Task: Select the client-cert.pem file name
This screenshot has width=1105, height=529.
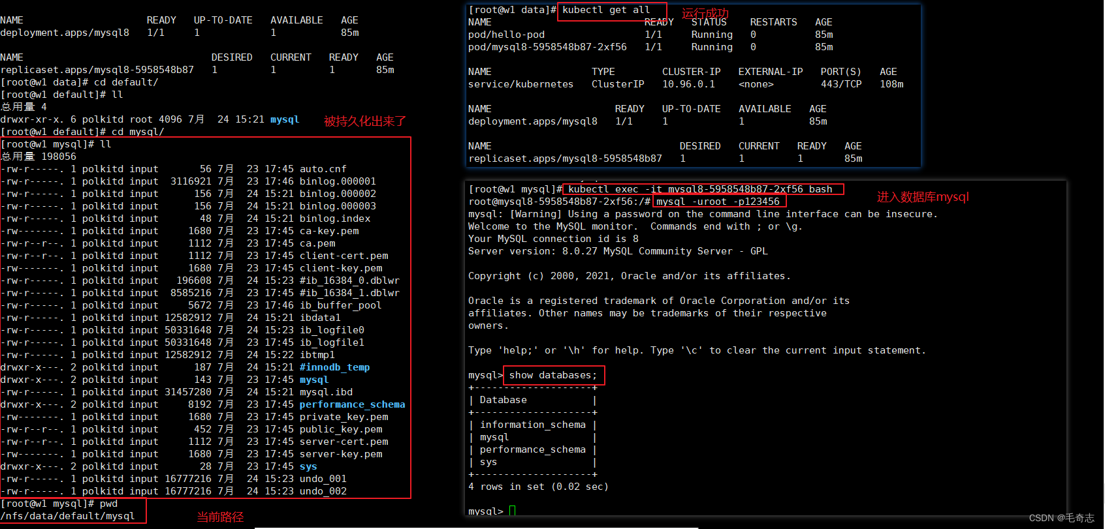Action: (344, 256)
